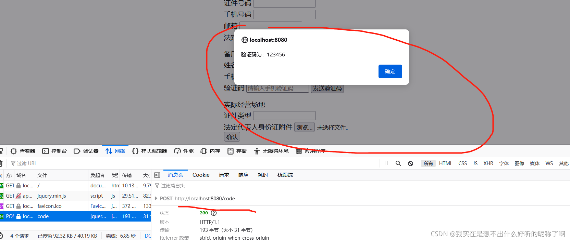Select the jquery.min.js request row
Image resolution: width=570 pixels, height=240 pixels.
coord(75,196)
